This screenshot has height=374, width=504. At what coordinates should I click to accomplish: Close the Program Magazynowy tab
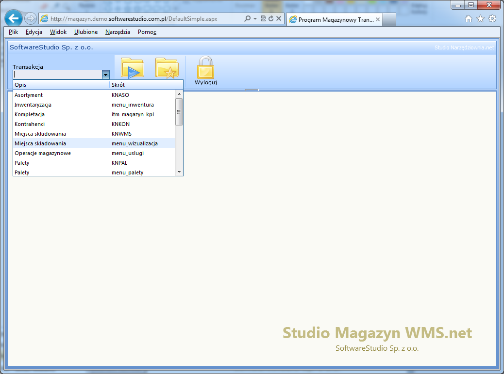click(378, 19)
